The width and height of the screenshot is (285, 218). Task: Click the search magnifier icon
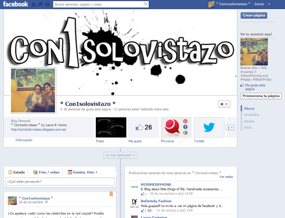(x=146, y=4)
